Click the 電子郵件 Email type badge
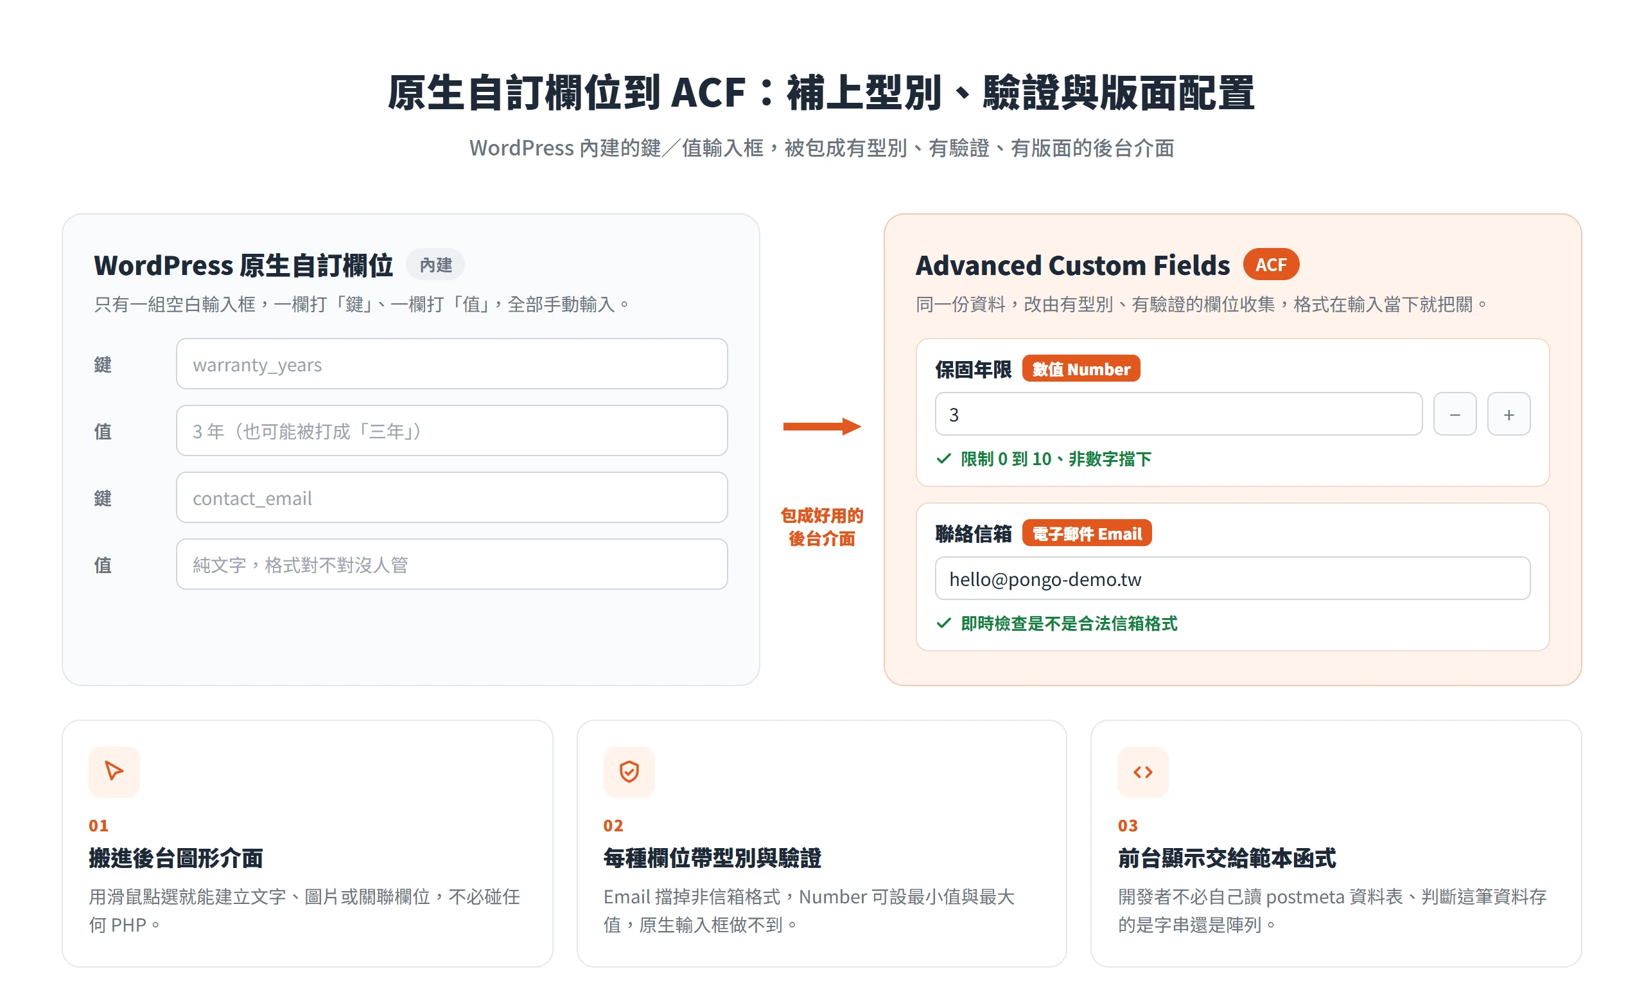Screen dimensions: 1644x983 [1087, 533]
